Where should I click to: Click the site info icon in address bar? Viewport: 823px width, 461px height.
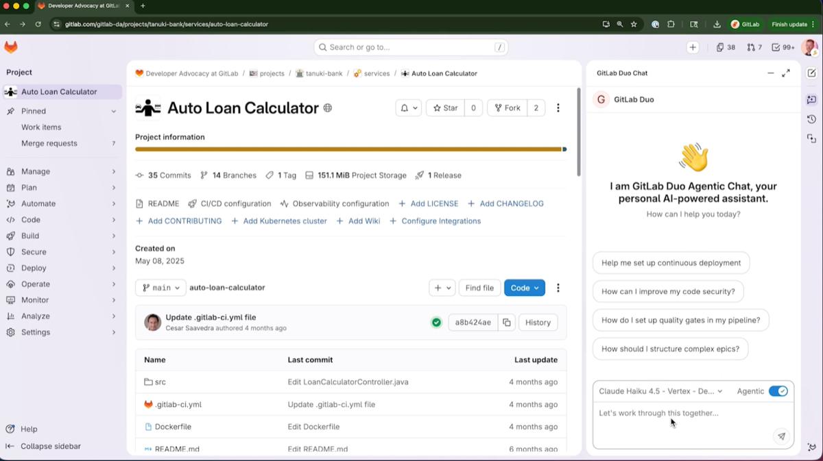point(57,24)
